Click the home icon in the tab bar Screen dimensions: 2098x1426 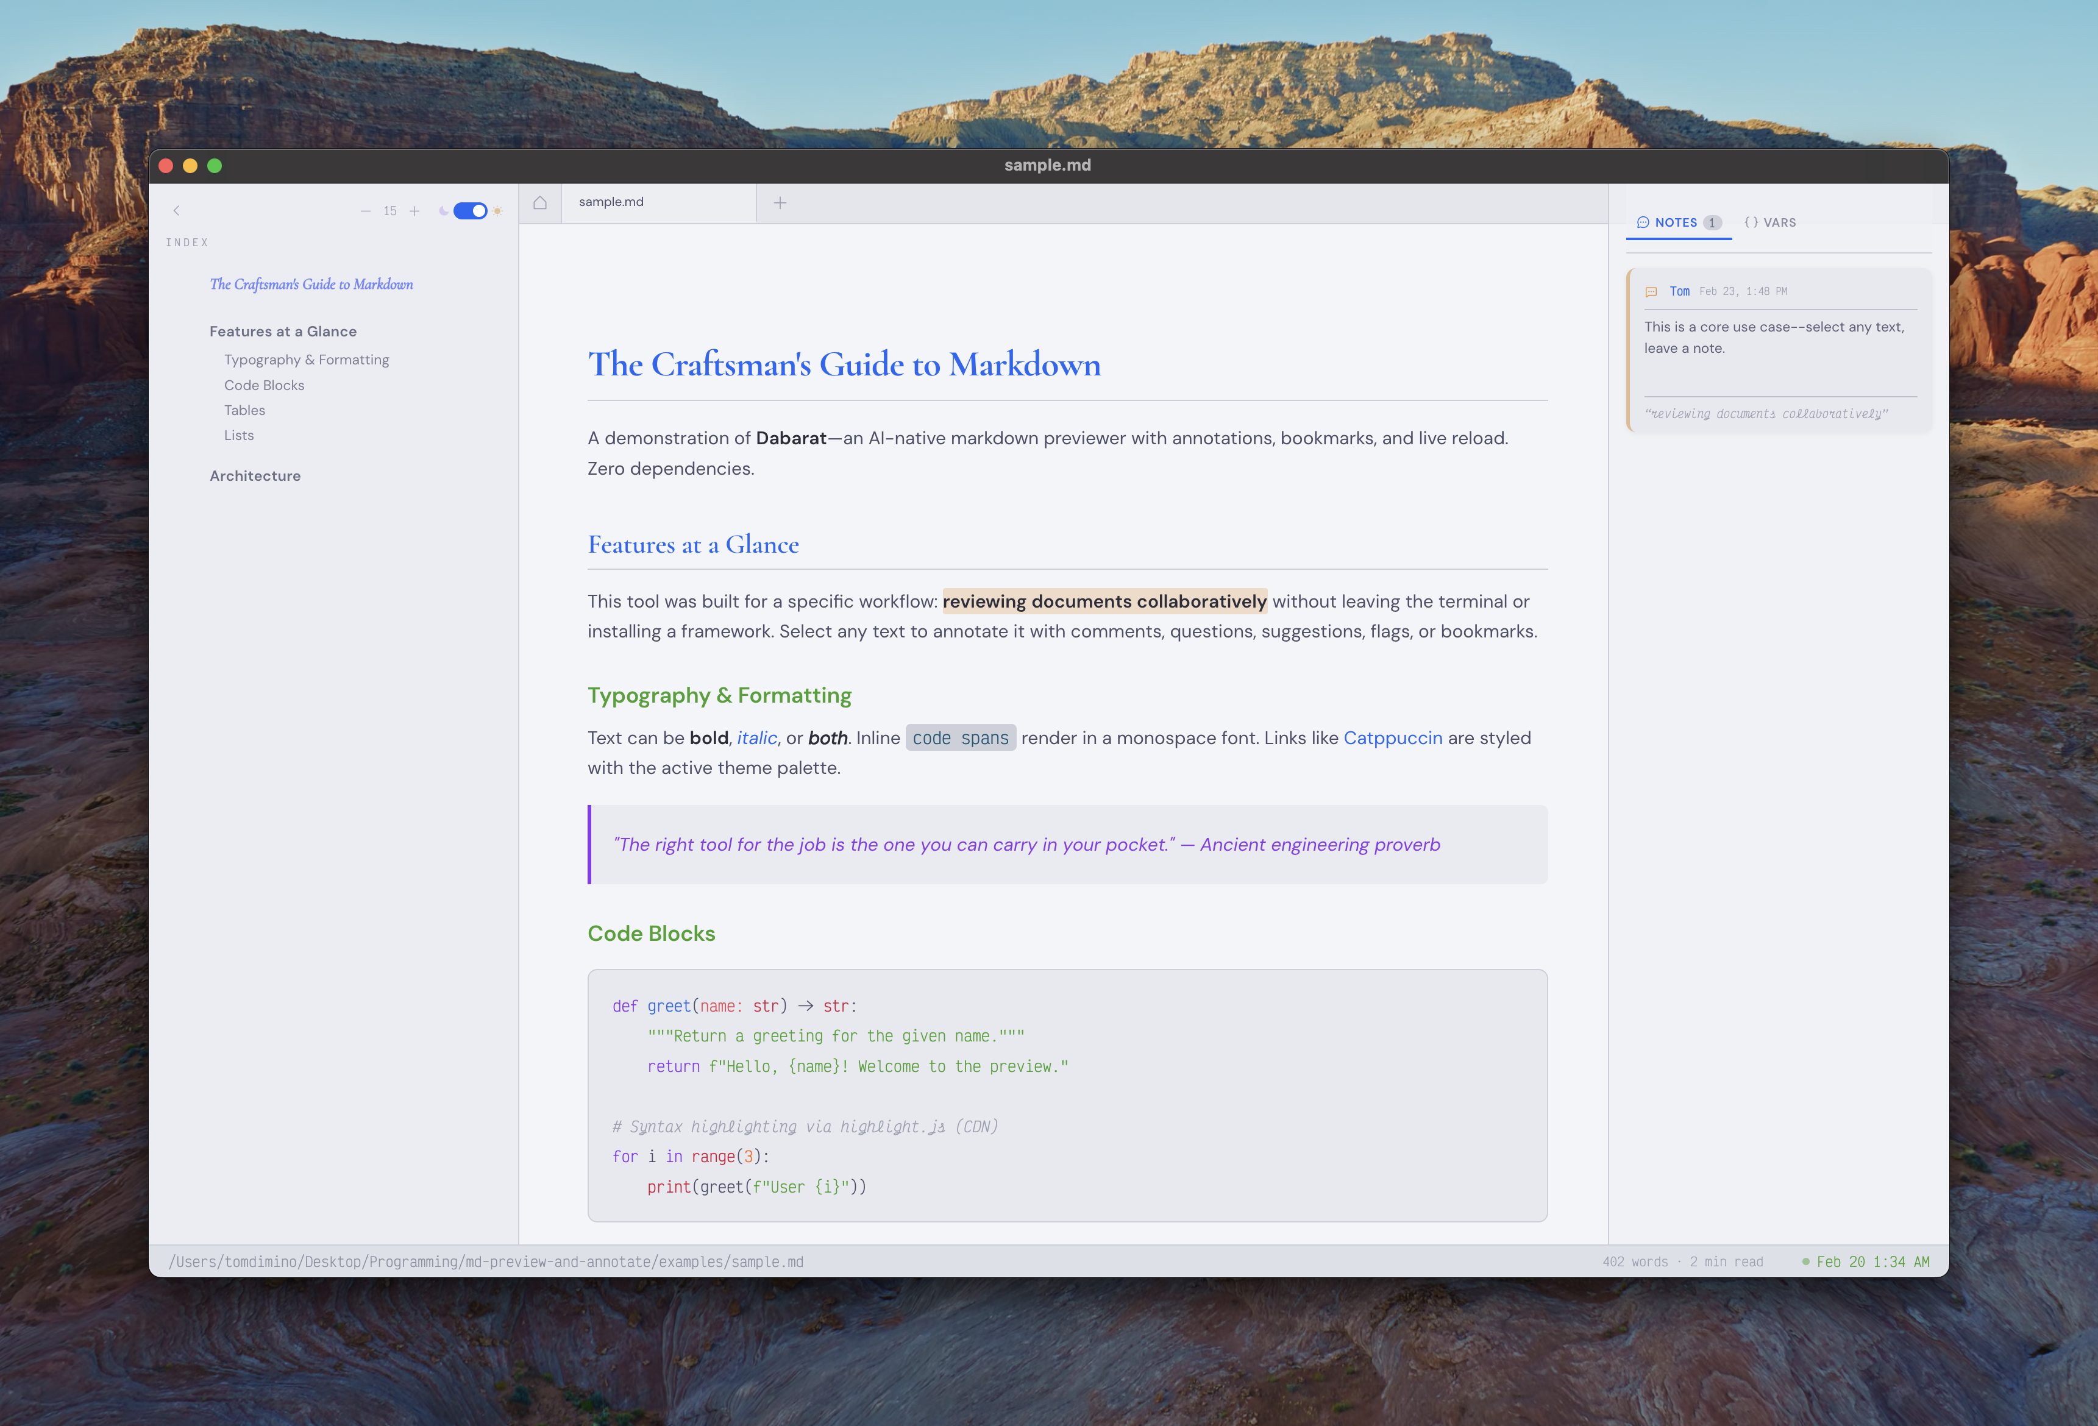click(x=540, y=202)
